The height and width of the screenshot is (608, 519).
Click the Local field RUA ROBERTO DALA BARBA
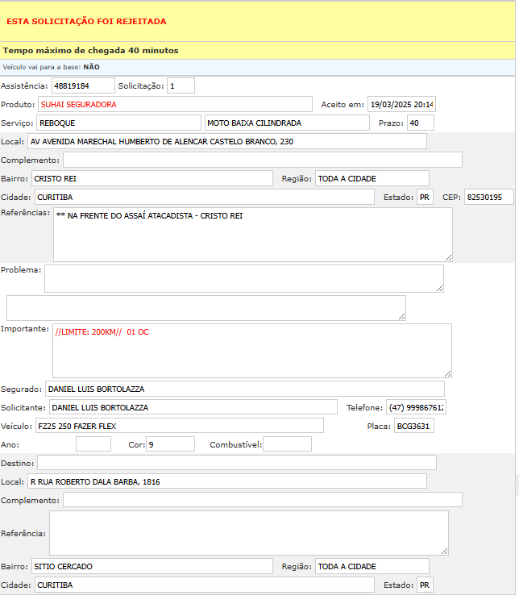[x=227, y=481]
